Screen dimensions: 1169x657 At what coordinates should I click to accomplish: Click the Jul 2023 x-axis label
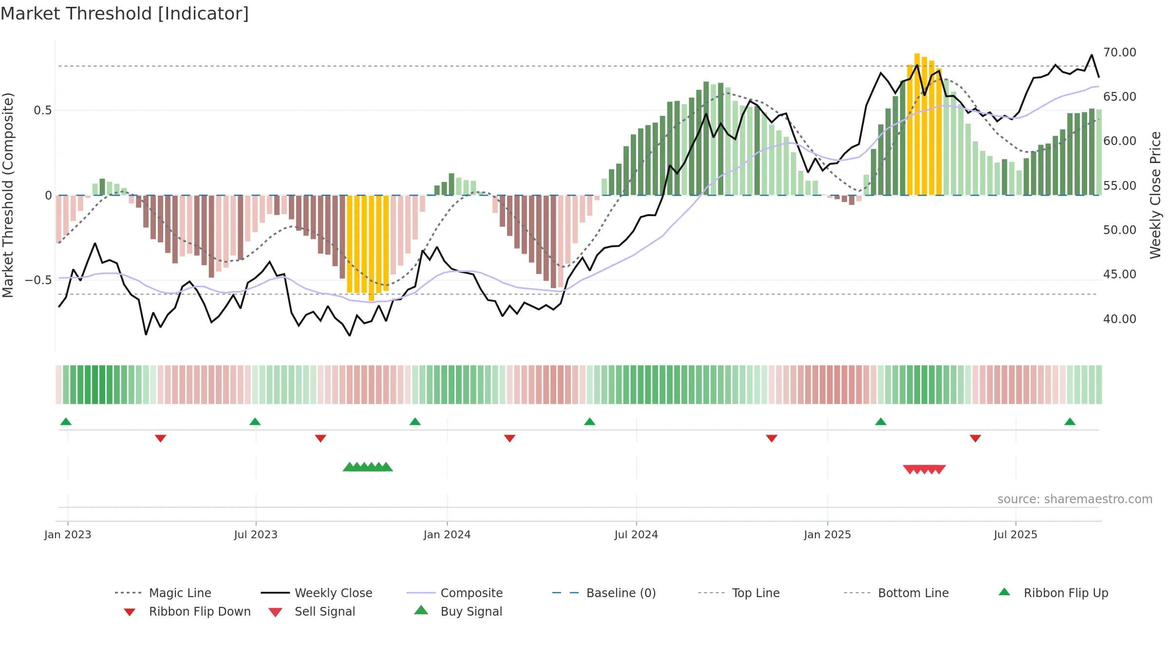[x=256, y=535]
